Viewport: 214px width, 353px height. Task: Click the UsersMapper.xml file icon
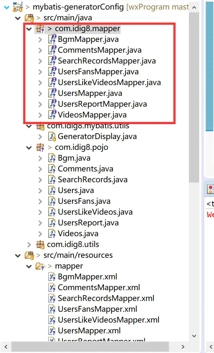coord(52,331)
